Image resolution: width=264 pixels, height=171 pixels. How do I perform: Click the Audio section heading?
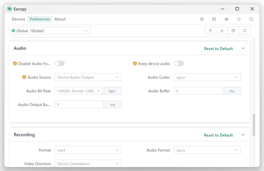click(20, 48)
